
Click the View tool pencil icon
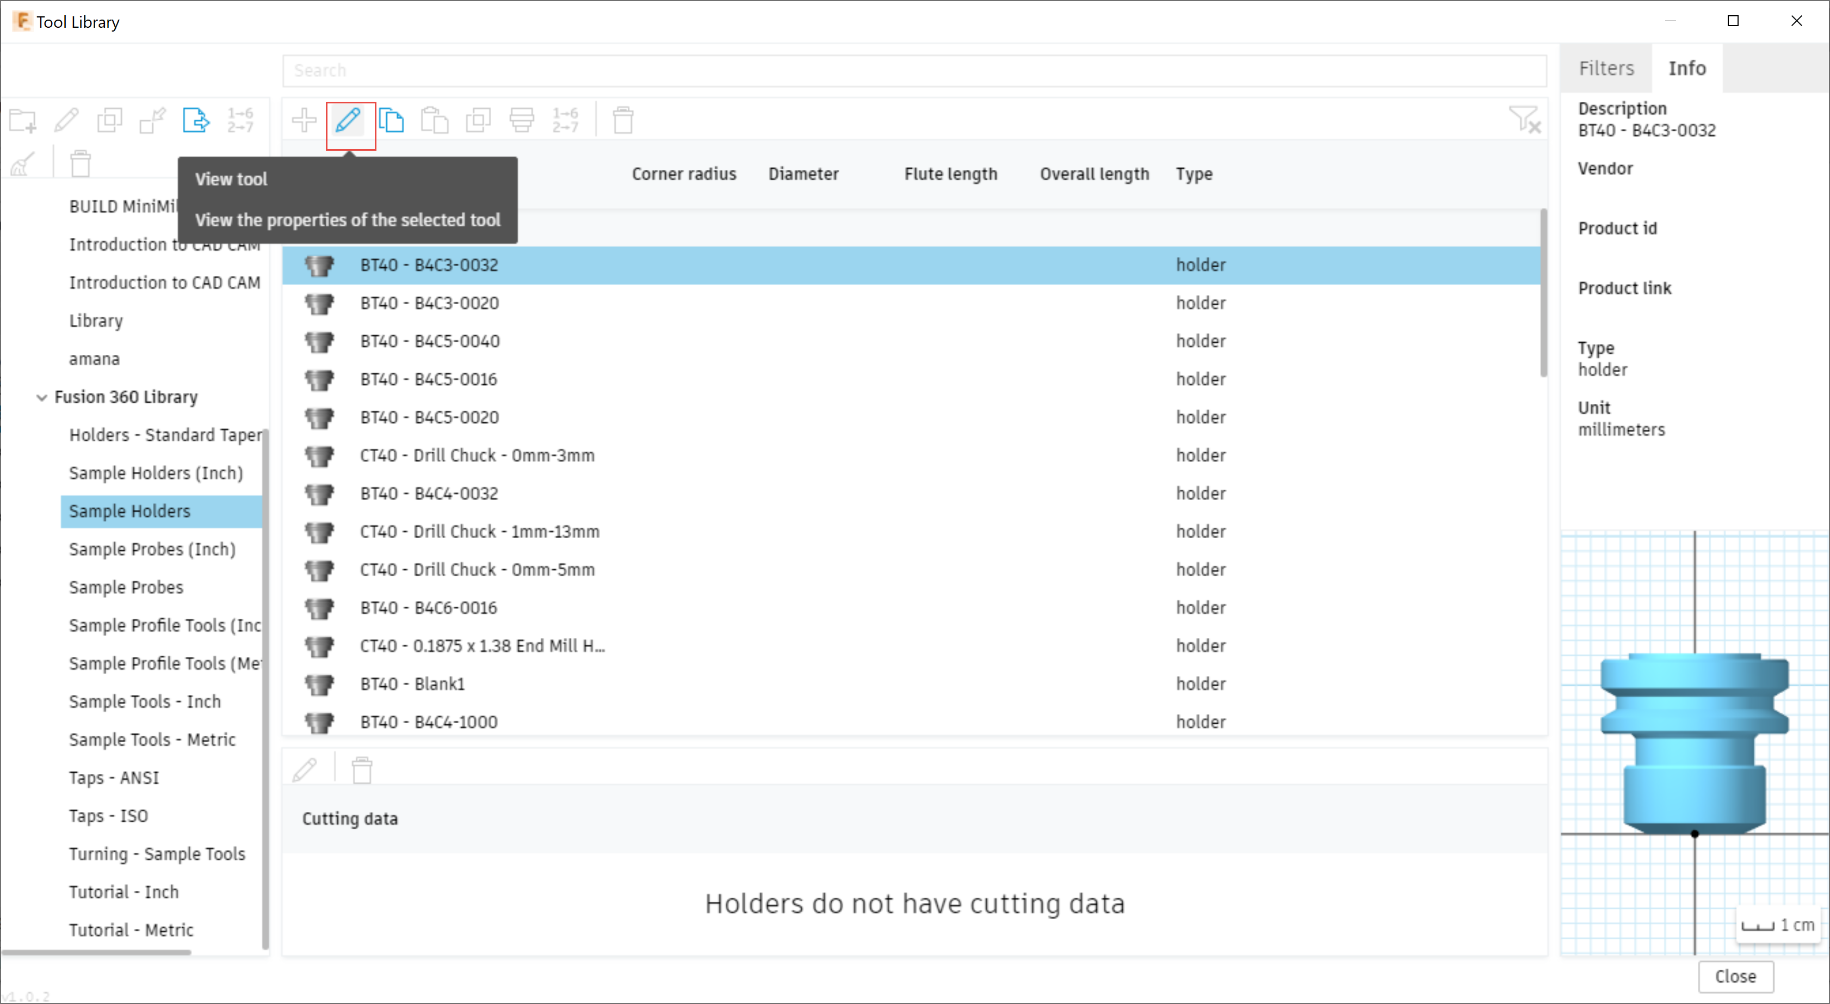[348, 120]
